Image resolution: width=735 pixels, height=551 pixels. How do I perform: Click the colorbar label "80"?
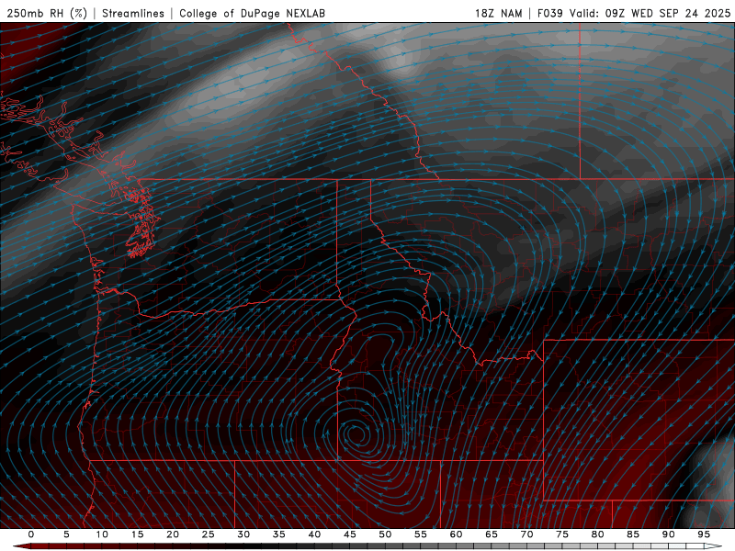point(598,534)
